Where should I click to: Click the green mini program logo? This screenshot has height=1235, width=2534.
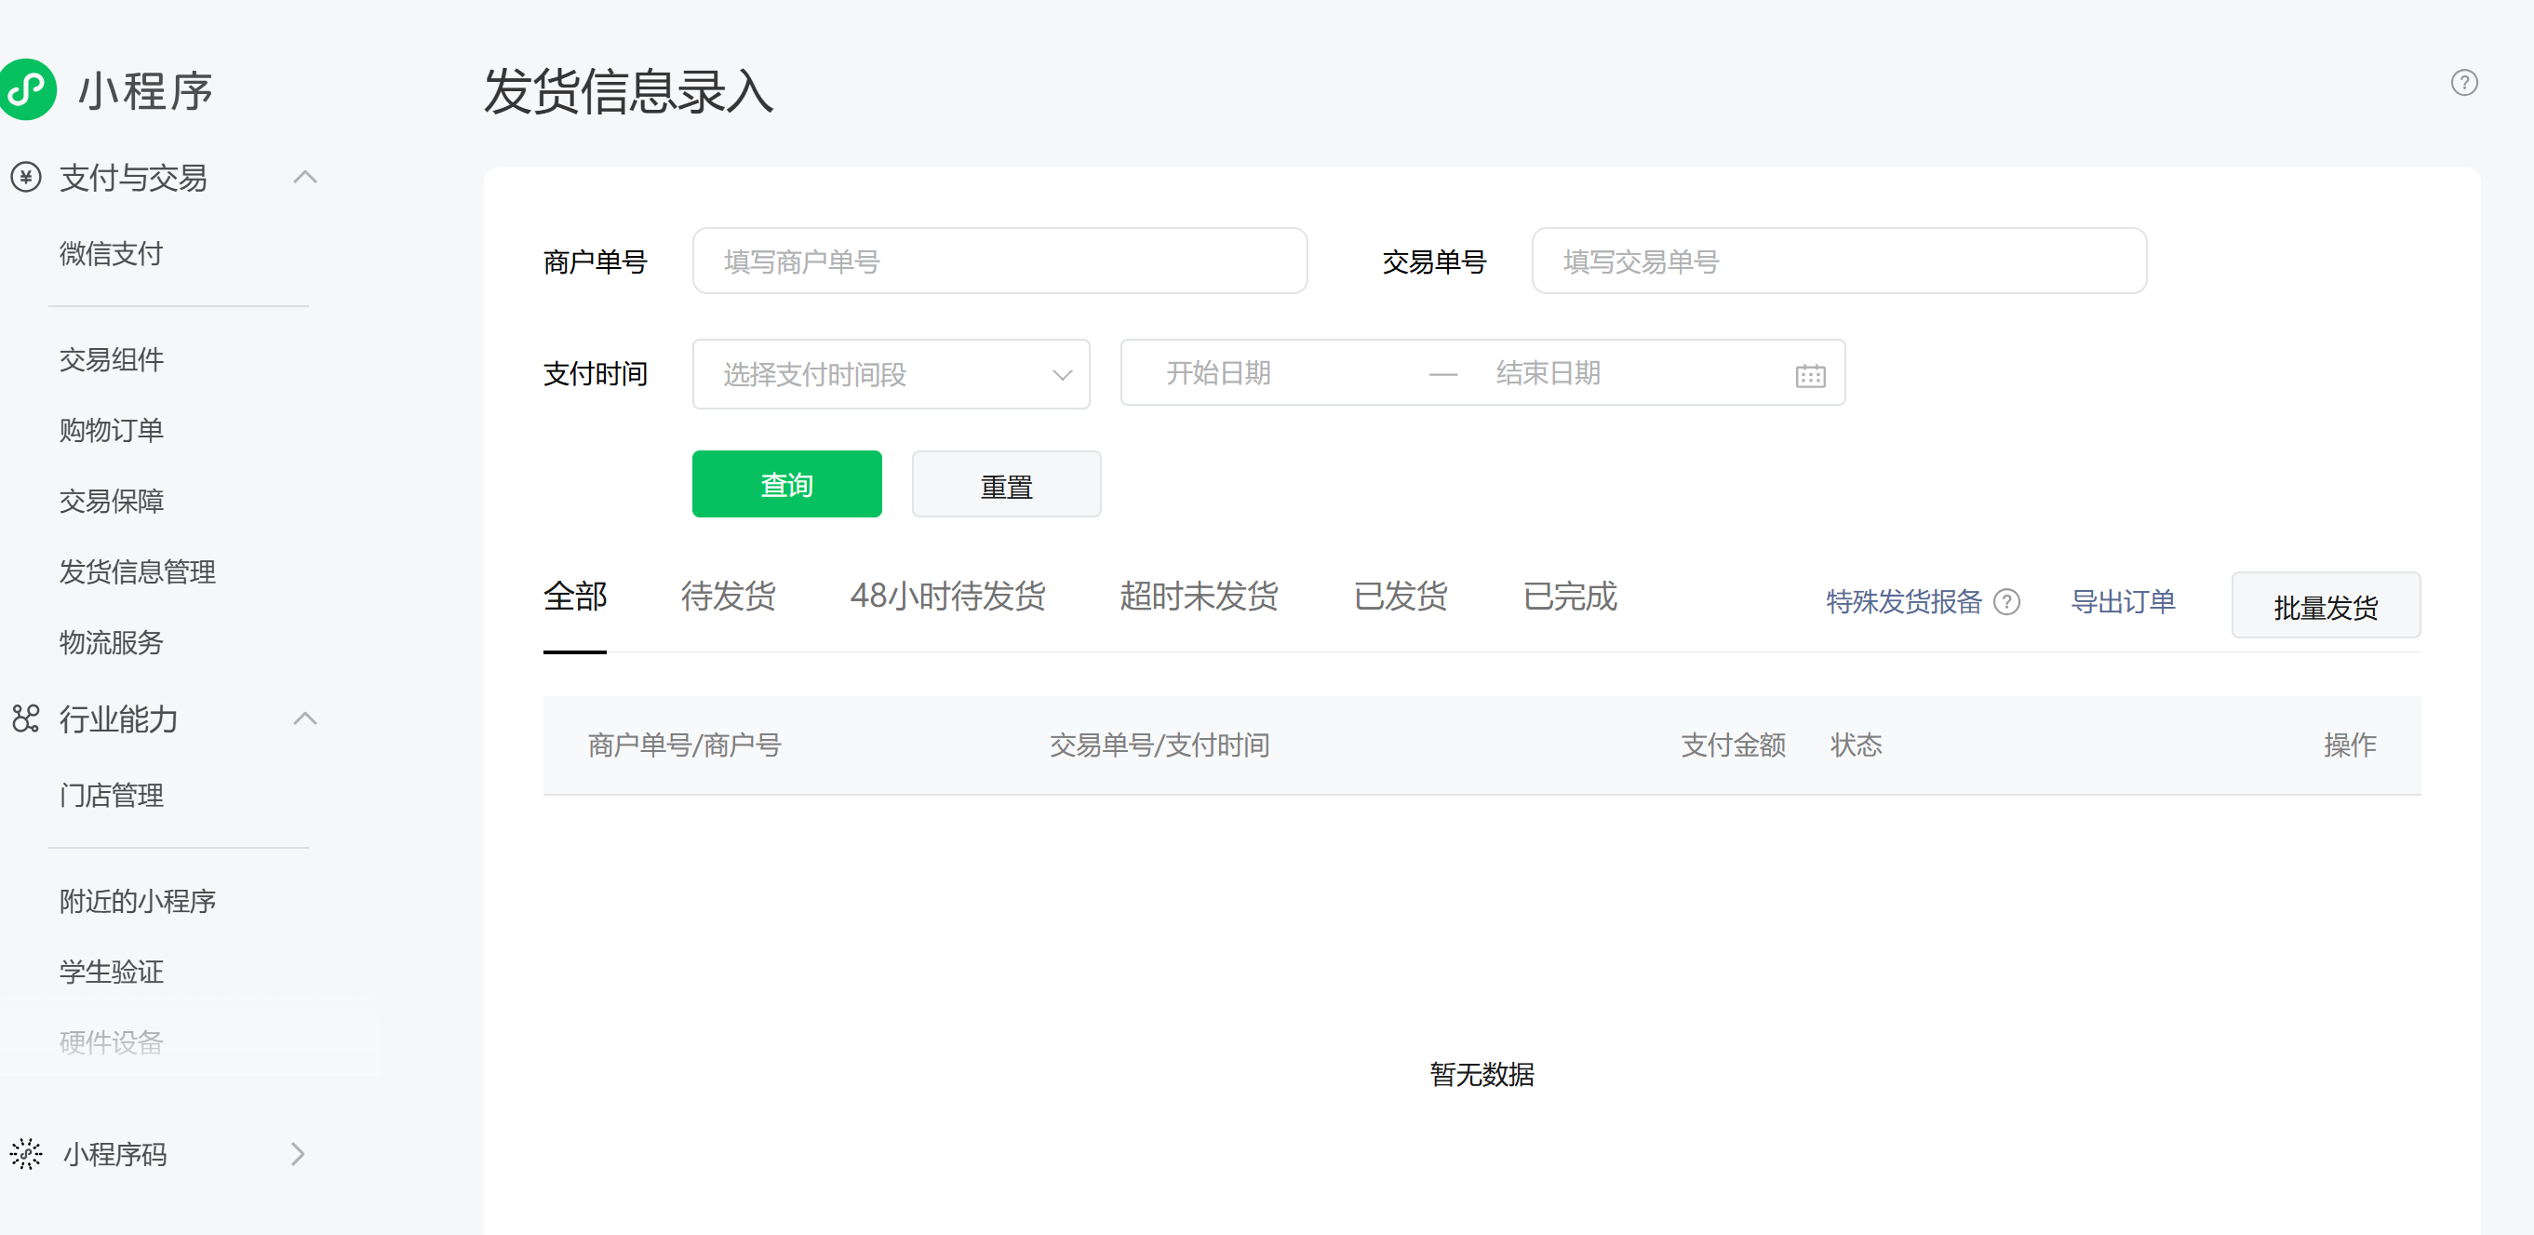(x=27, y=89)
